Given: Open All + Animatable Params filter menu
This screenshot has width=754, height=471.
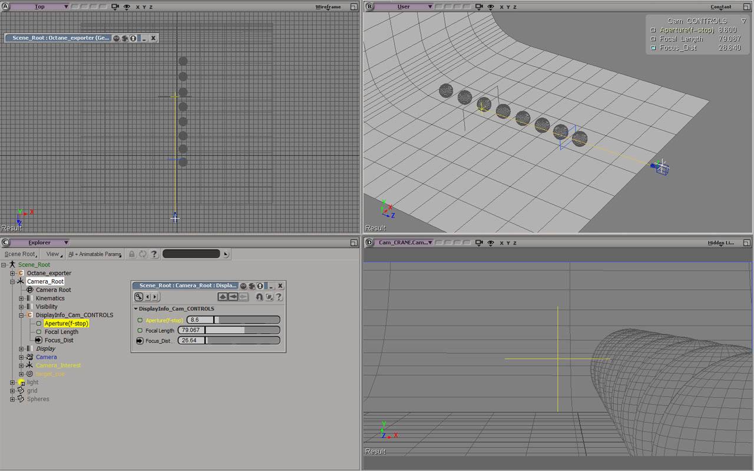Looking at the screenshot, I should point(95,254).
